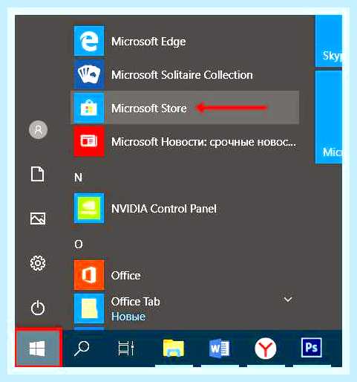357x382 pixels.
Task: Open the Documents icon in the Start sidebar
Action: pyautogui.click(x=38, y=174)
